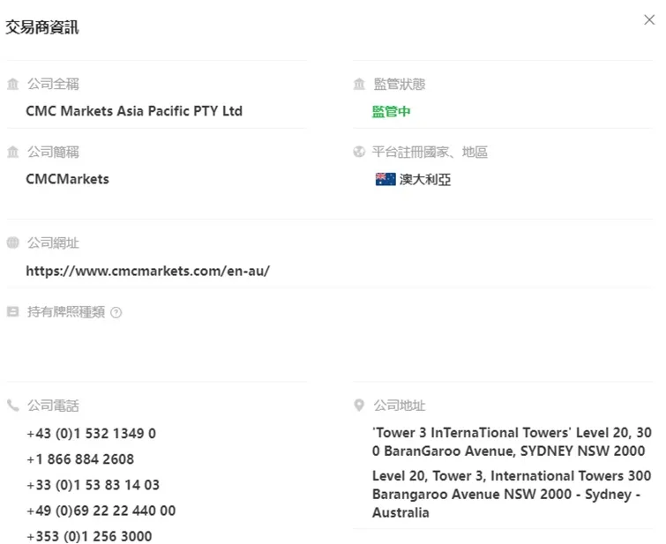Image resolution: width=666 pixels, height=544 pixels.
Task: Click the 公司簡稱 label
Action: pos(54,152)
